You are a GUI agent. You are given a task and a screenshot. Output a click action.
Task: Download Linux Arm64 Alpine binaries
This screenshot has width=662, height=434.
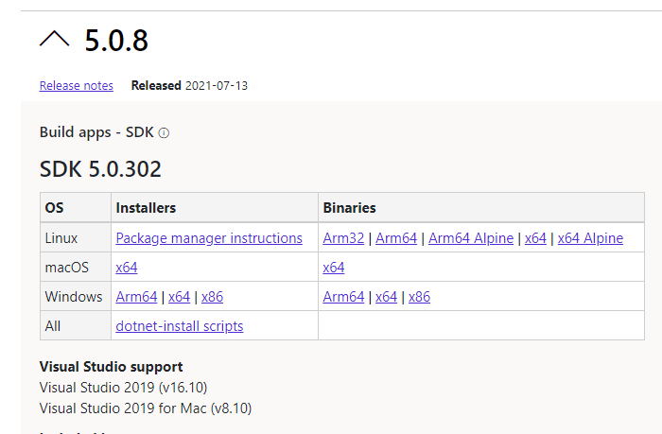[471, 238]
